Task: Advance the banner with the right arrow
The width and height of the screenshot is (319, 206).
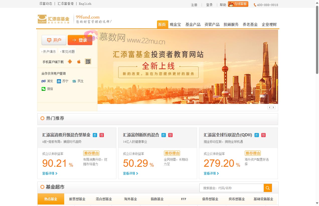Action: pos(273,107)
